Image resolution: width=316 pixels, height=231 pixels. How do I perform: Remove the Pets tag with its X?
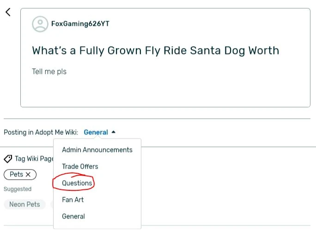tap(28, 175)
